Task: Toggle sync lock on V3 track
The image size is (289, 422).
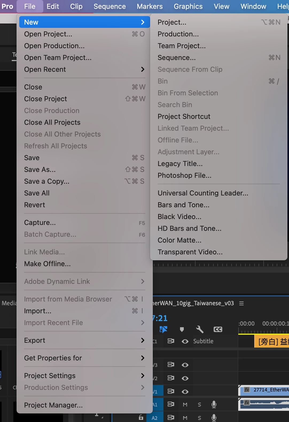Action: point(171,365)
